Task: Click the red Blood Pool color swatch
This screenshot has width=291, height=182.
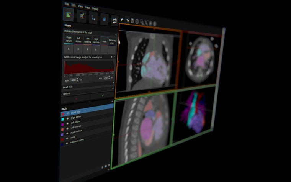Action: pyautogui.click(x=63, y=114)
